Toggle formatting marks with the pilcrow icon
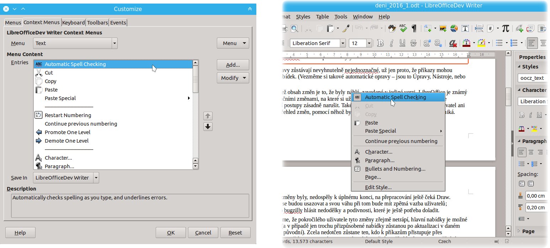Screen dimensions: 550x248 [414, 28]
